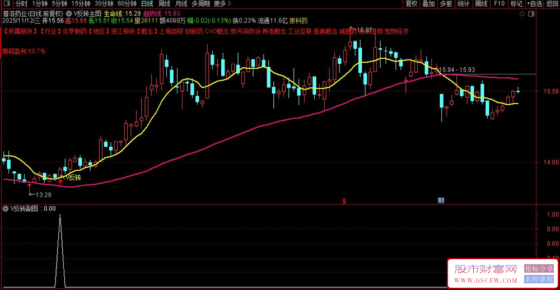The width and height of the screenshot is (560, 290).
Task: Click the 指标分享 button
Action: click(x=538, y=269)
